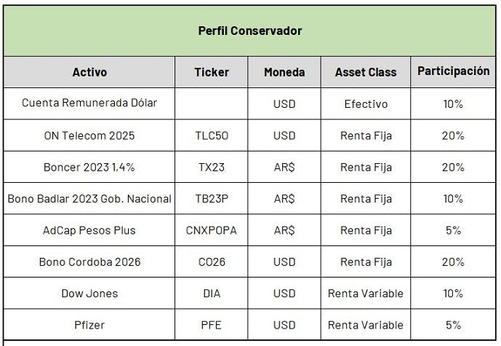Click the TLC5O ticker cell
This screenshot has height=346, width=501.
tap(212, 135)
